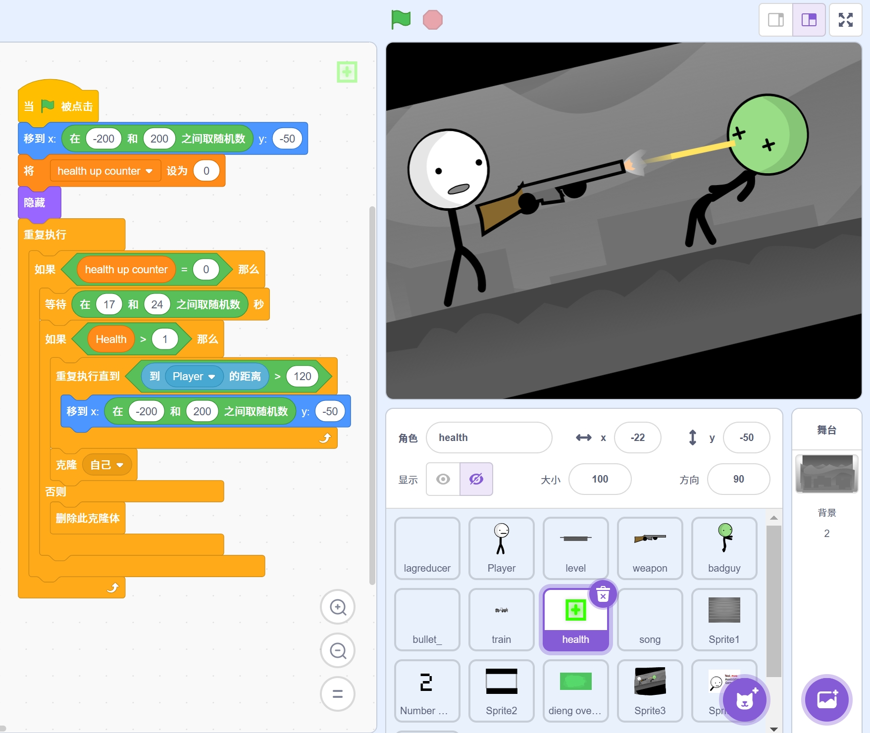The height and width of the screenshot is (733, 870).
Task: Hide the sprite using crossed-eye button
Action: click(x=476, y=479)
